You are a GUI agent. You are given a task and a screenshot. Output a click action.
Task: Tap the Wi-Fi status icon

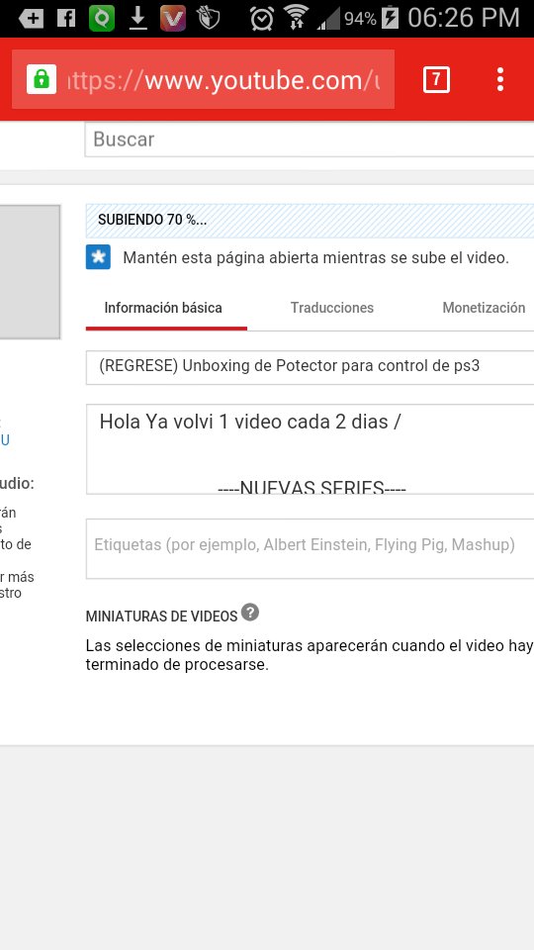pyautogui.click(x=296, y=18)
